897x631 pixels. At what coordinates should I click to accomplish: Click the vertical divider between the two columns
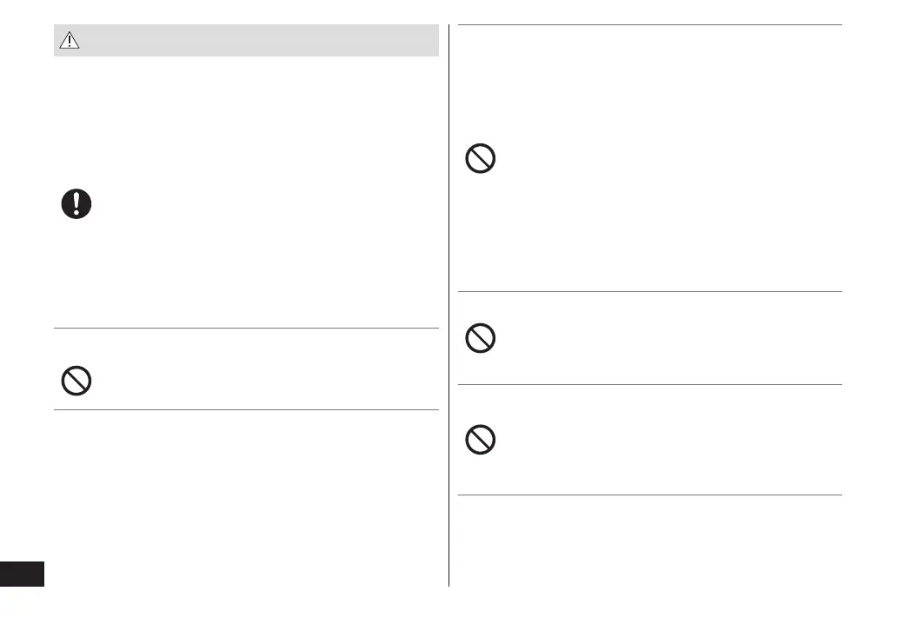coord(449,304)
